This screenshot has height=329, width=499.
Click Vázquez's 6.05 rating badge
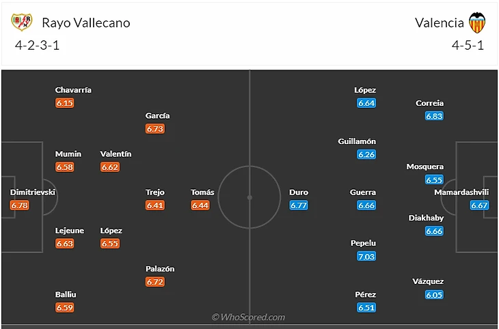click(x=434, y=295)
